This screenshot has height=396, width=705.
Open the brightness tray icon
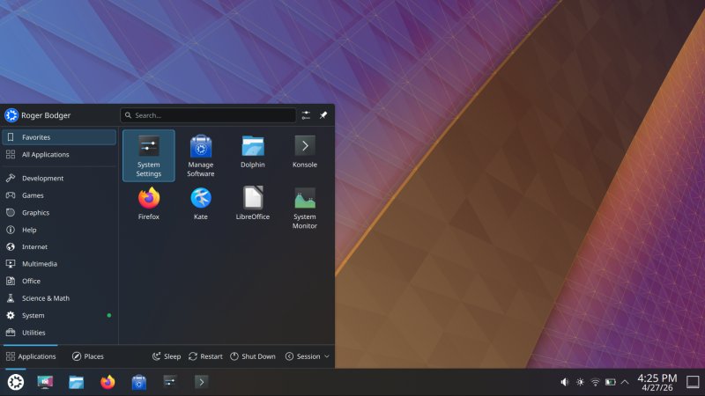point(580,382)
